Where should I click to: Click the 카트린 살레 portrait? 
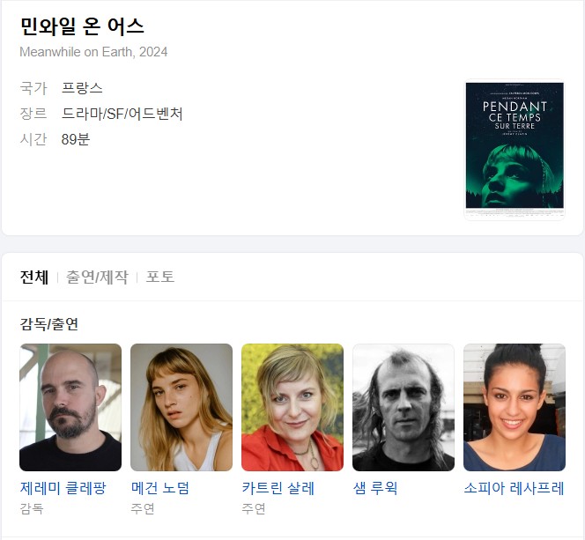tap(292, 407)
